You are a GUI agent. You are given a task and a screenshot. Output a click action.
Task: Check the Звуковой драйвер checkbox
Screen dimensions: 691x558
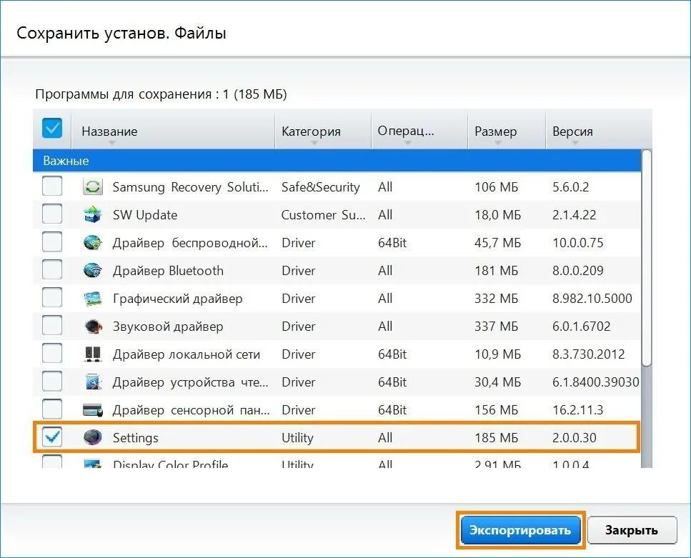[x=52, y=325]
